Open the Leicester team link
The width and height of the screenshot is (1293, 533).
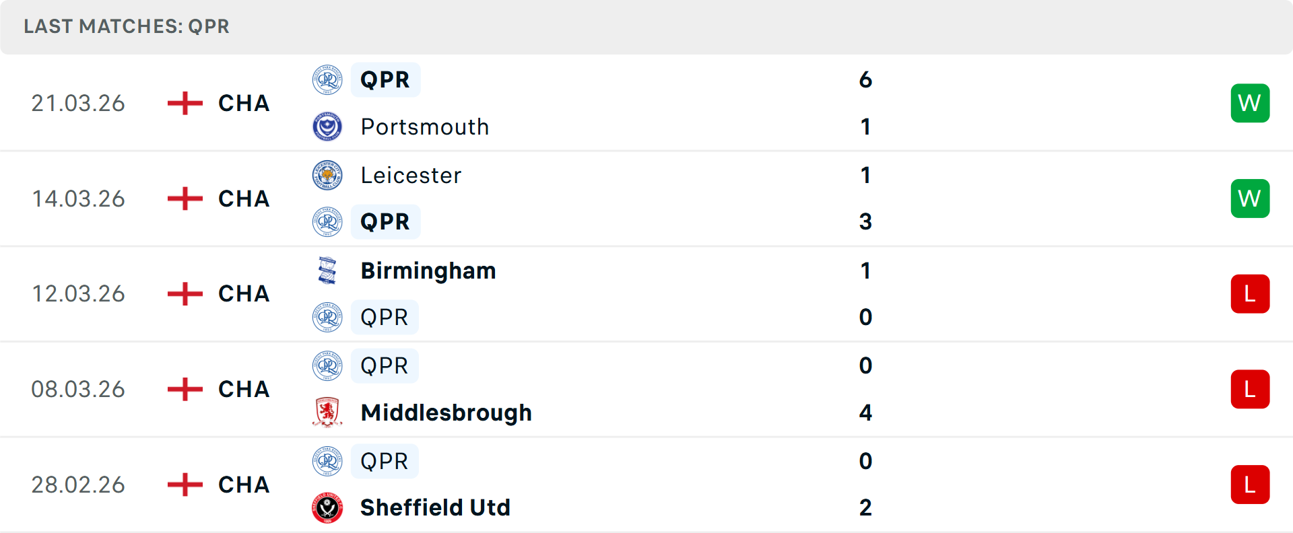[411, 176]
